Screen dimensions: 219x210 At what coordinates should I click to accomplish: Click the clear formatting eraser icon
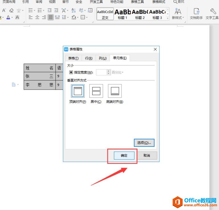(x=11, y=11)
